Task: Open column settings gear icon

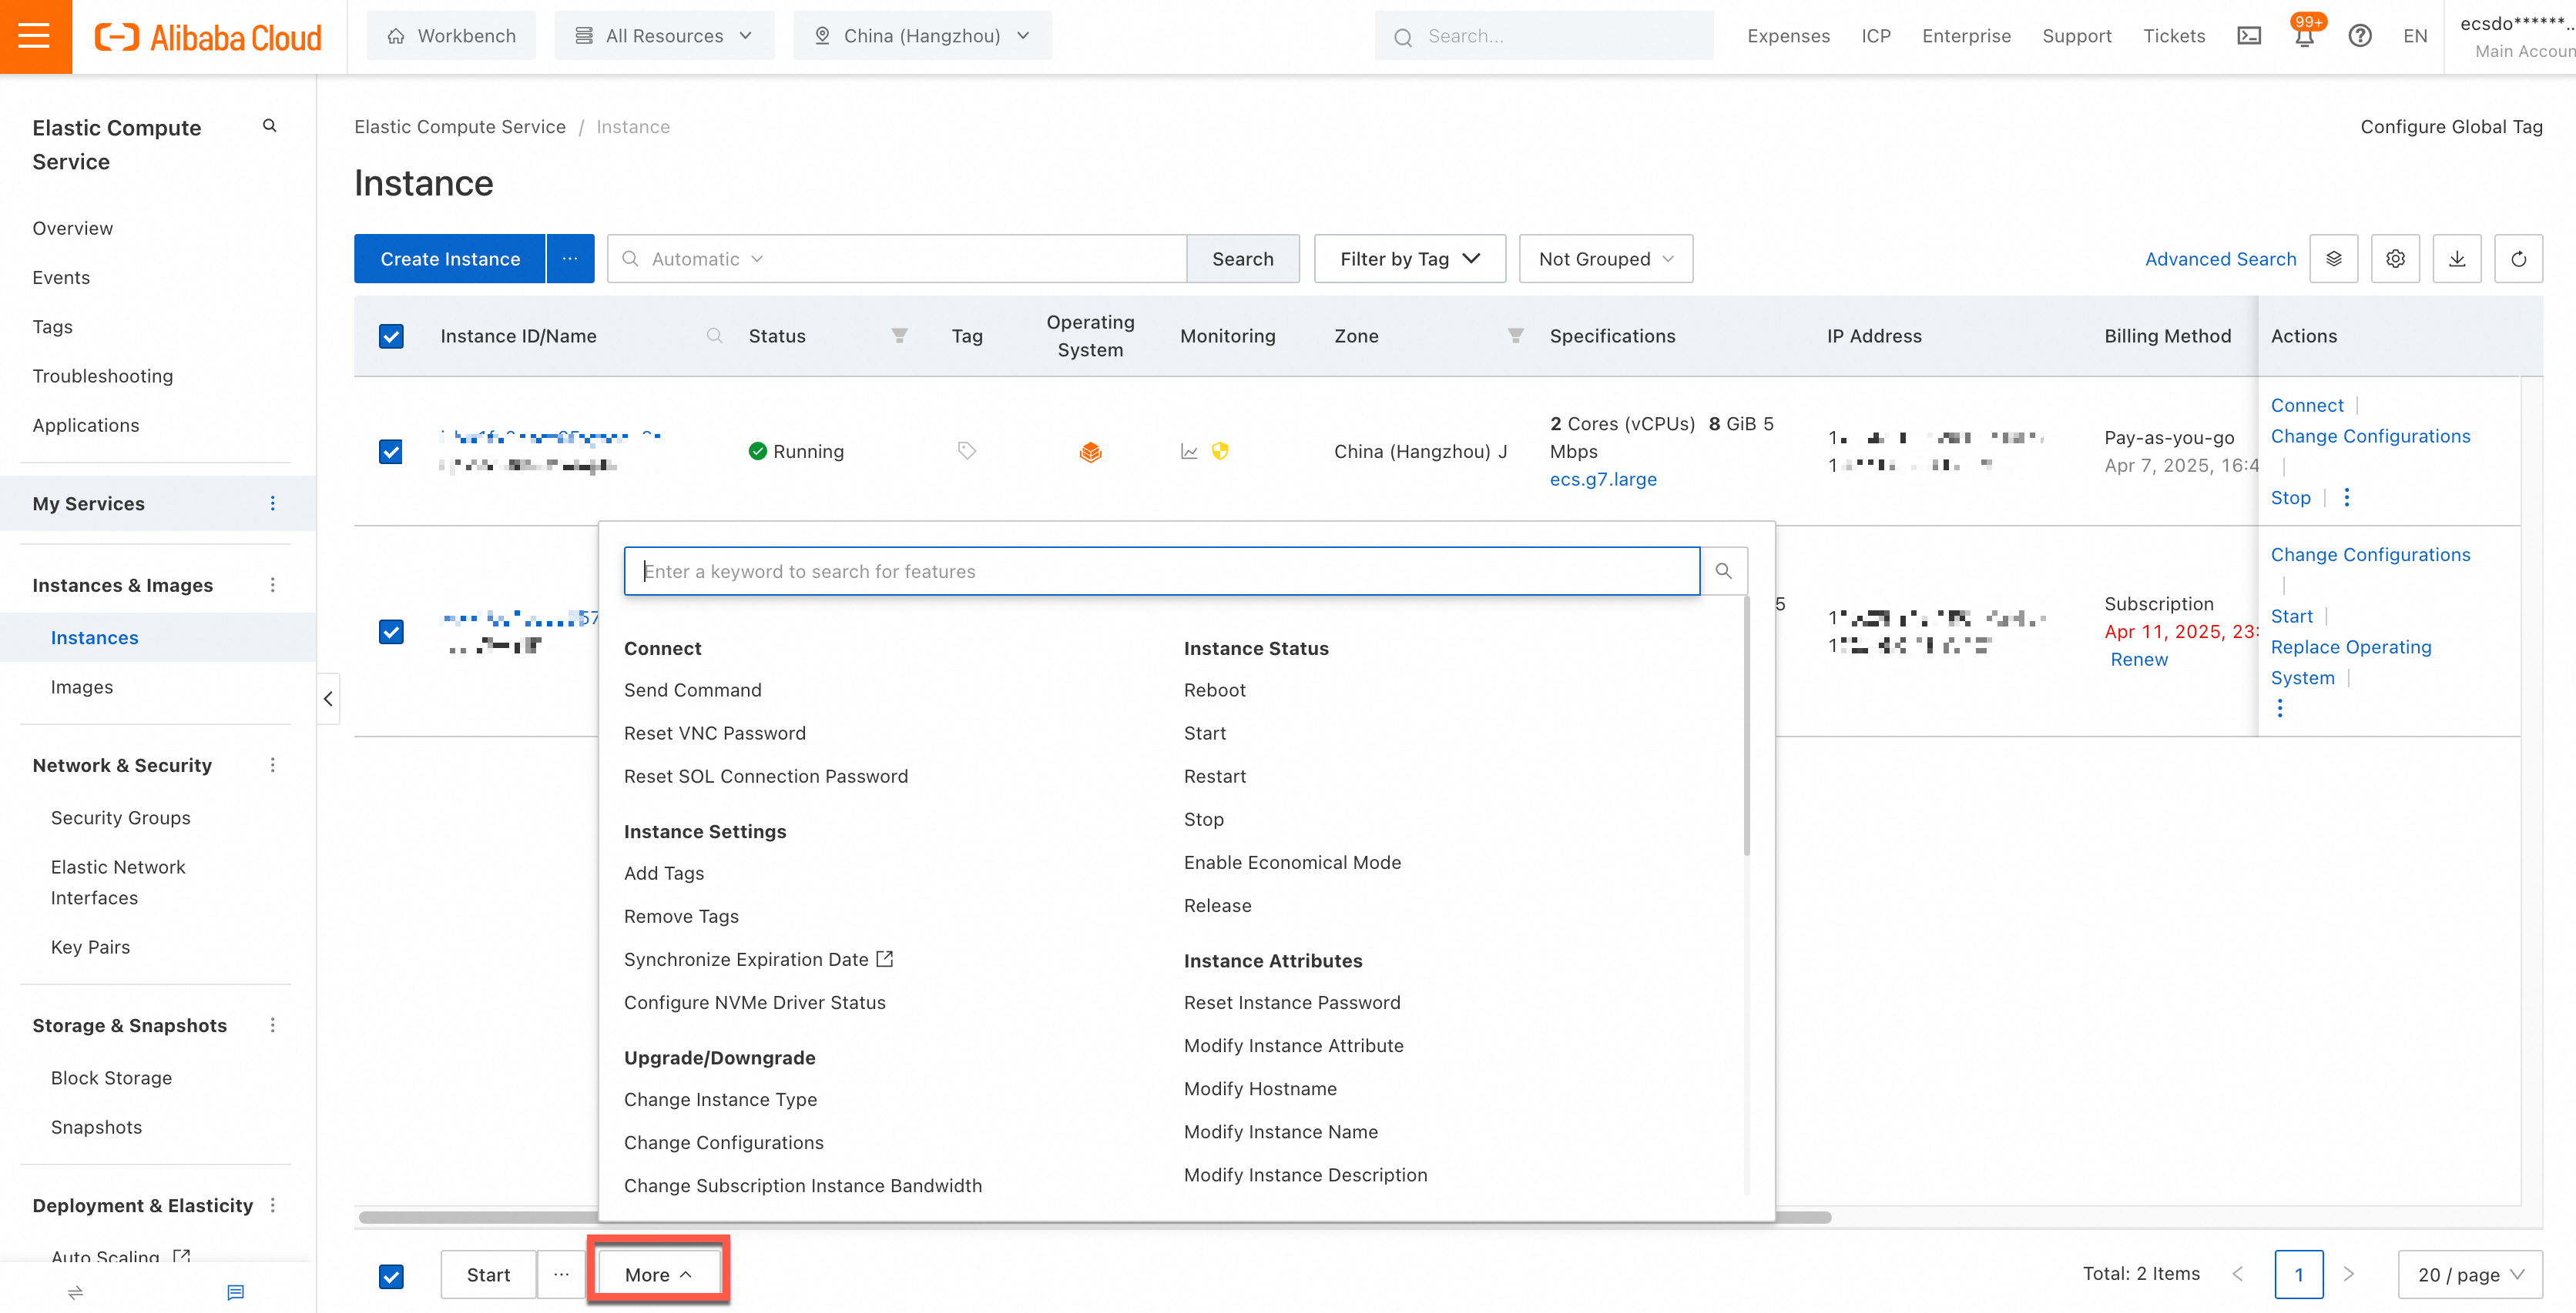Action: (2395, 259)
